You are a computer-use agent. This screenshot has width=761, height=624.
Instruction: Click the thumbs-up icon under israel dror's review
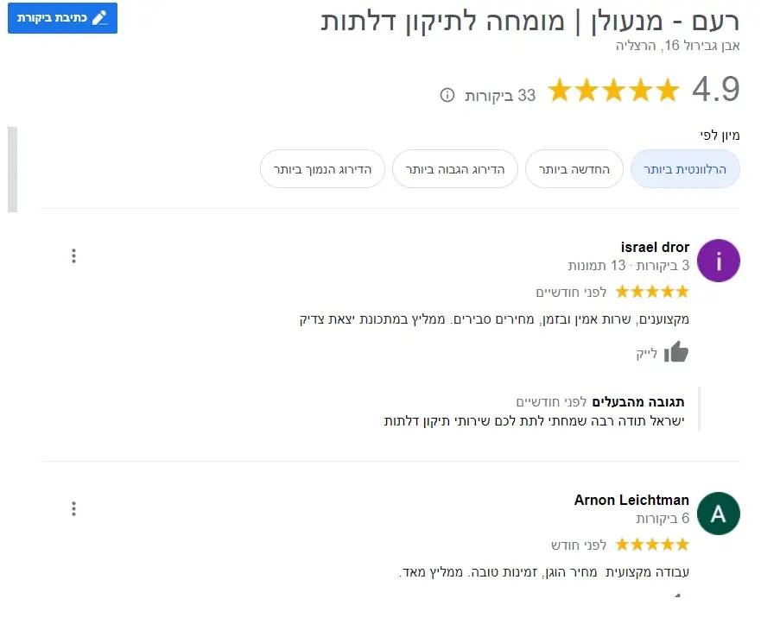pos(678,351)
